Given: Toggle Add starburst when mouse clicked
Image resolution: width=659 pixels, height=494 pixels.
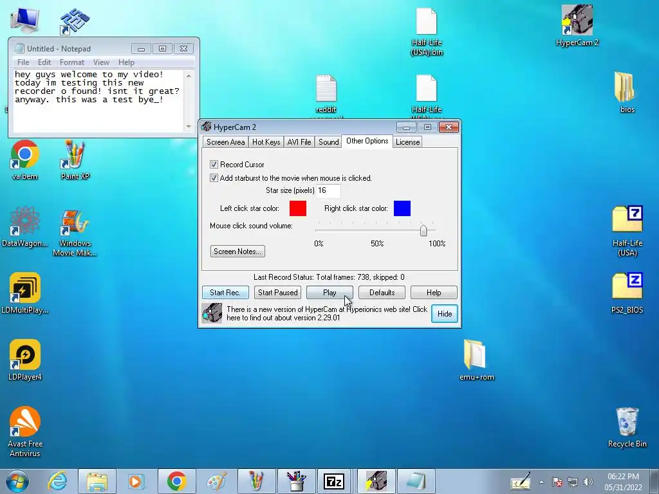Looking at the screenshot, I should 214,178.
